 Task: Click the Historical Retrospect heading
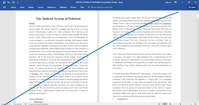click(x=36, y=99)
